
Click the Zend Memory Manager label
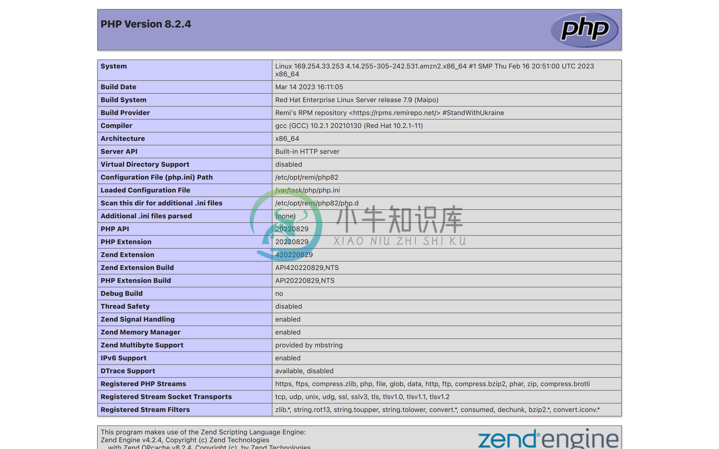coord(140,332)
